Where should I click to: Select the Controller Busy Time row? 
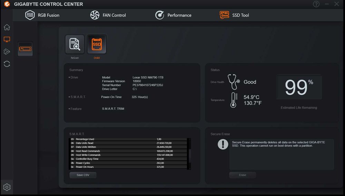point(128,159)
